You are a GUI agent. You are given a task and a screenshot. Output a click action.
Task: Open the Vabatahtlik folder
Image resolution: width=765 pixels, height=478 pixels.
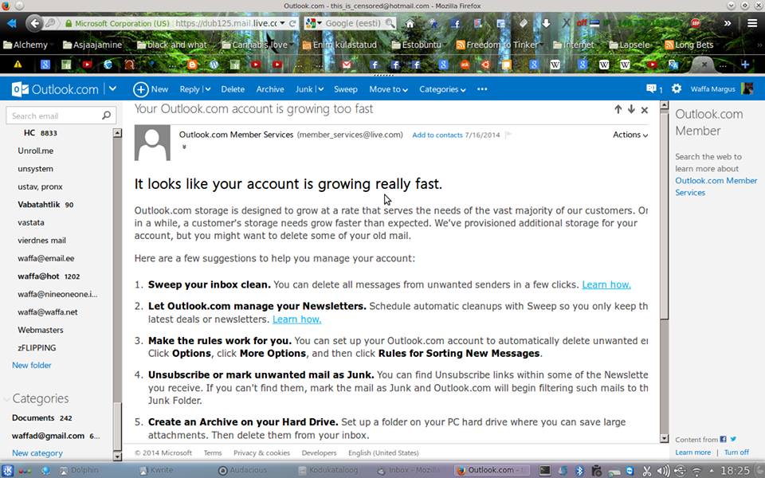click(x=45, y=205)
